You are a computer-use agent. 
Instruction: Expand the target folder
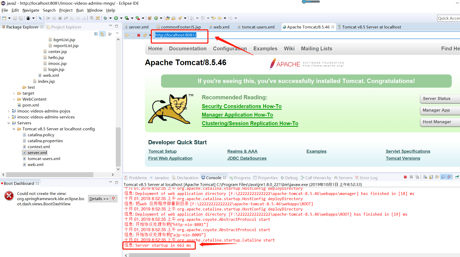click(14, 93)
